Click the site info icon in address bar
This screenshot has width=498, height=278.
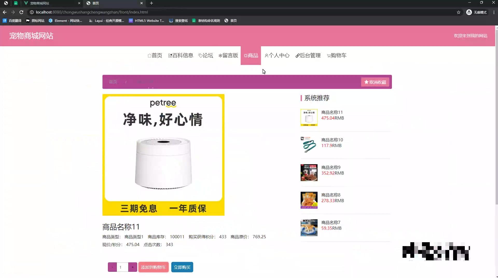pyautogui.click(x=32, y=12)
